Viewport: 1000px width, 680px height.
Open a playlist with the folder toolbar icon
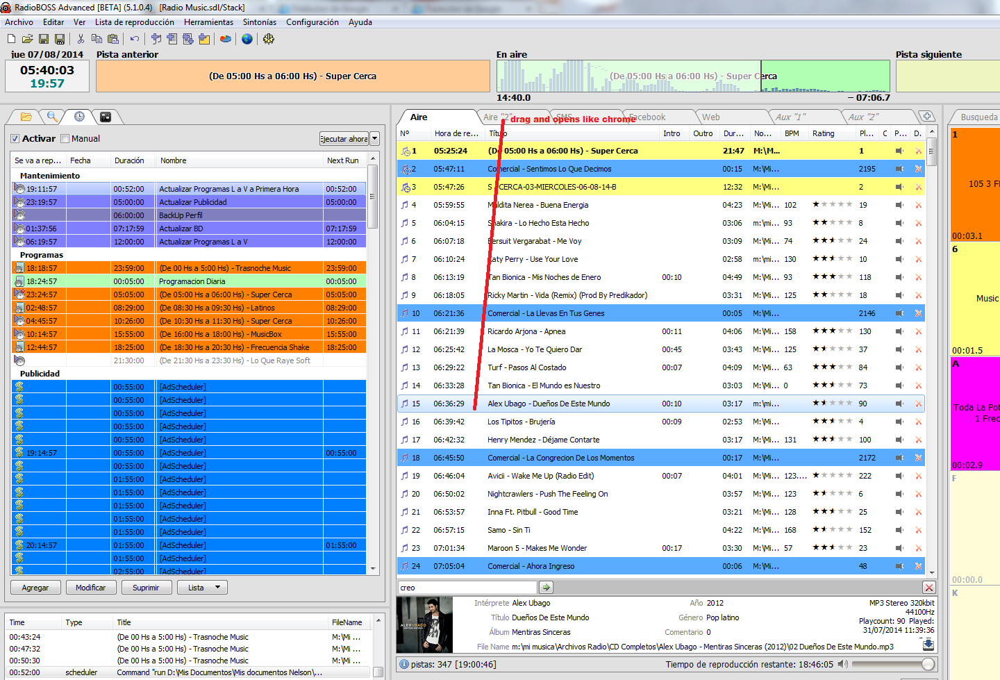27,39
